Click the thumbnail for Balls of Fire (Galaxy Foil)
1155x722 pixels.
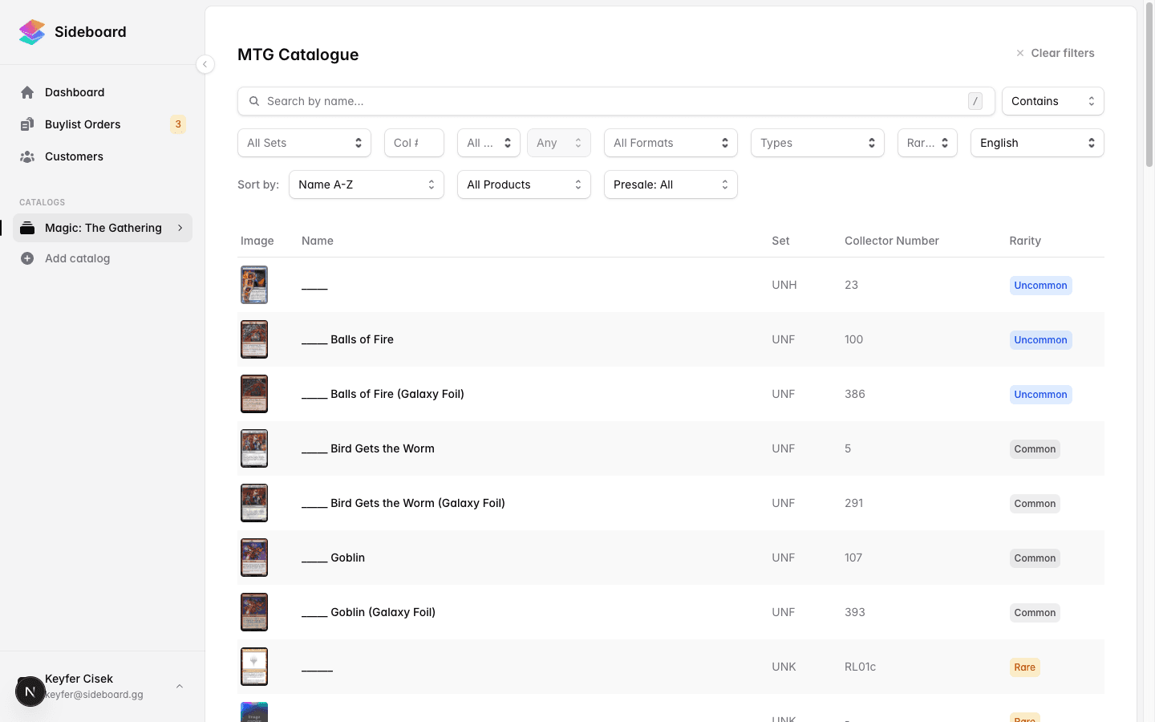point(254,394)
